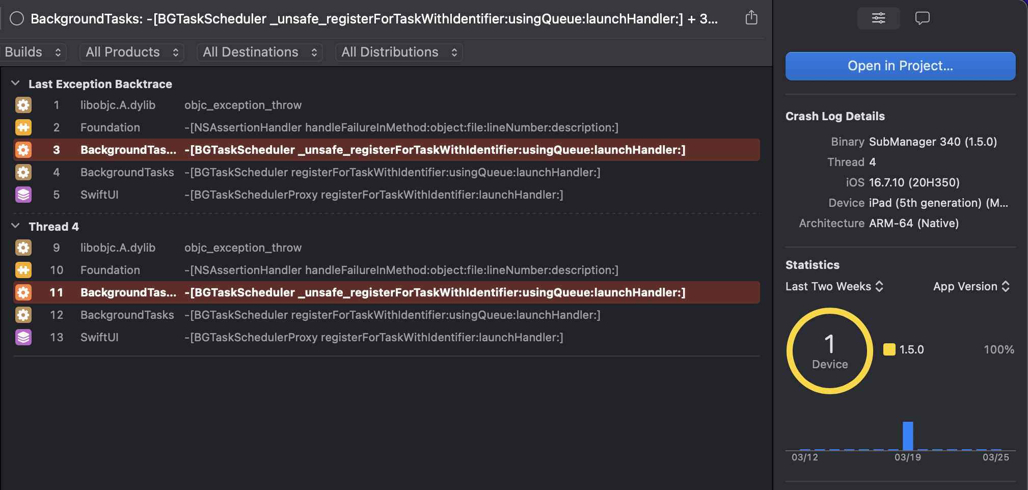Screen dimensions: 1028x490
Task: Collapse the Last Exception Backtrace section
Action: coord(16,84)
